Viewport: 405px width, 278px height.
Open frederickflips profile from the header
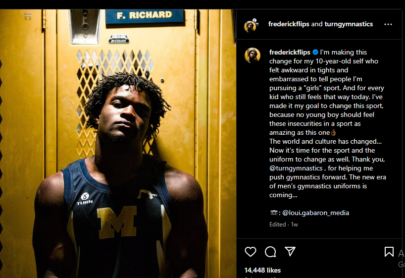pyautogui.click(x=289, y=24)
